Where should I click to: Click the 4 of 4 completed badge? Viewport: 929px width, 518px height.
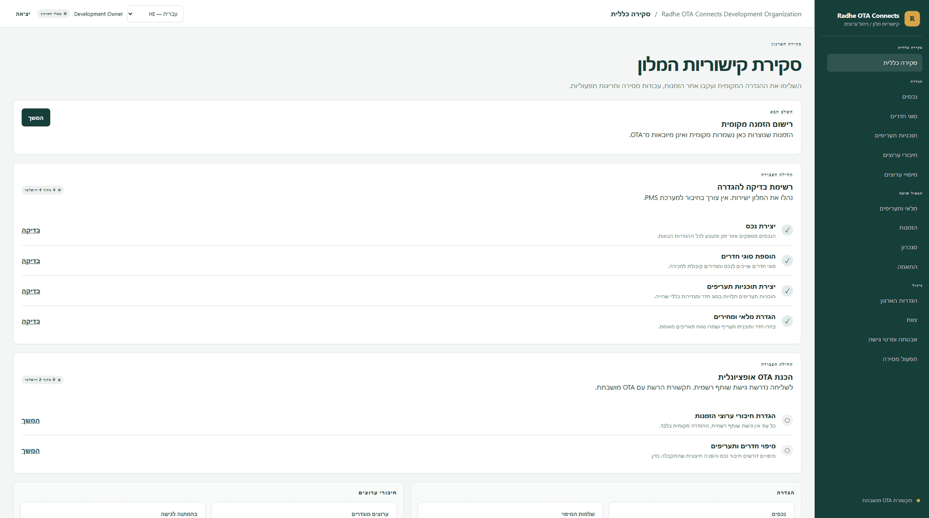click(43, 190)
